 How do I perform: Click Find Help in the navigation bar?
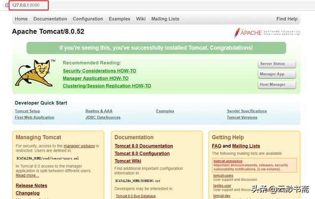[x=286, y=19]
